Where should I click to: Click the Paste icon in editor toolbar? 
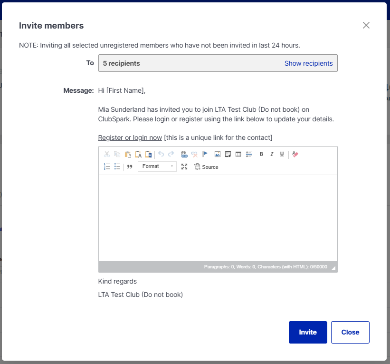click(x=128, y=154)
